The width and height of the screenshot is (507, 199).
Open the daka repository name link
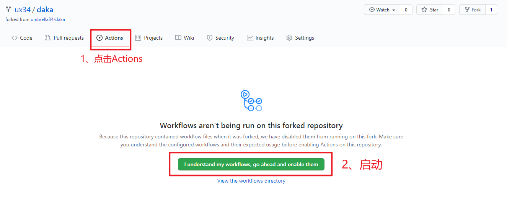[45, 10]
